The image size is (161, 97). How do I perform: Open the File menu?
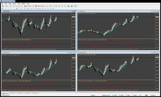(x=2, y=4)
